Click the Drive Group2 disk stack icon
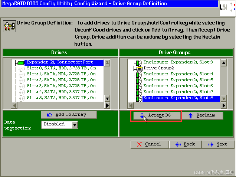 140,69
